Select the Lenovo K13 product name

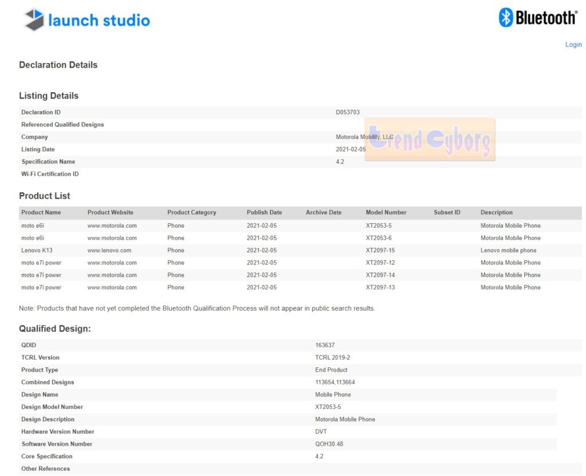[37, 251]
